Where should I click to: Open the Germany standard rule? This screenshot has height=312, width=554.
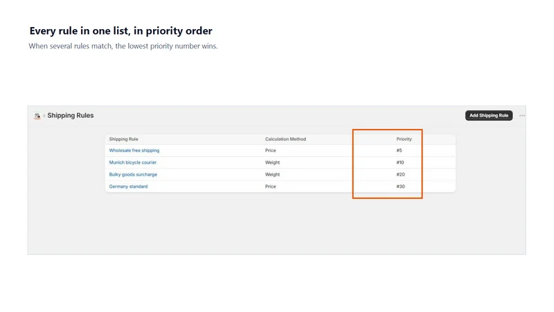128,187
